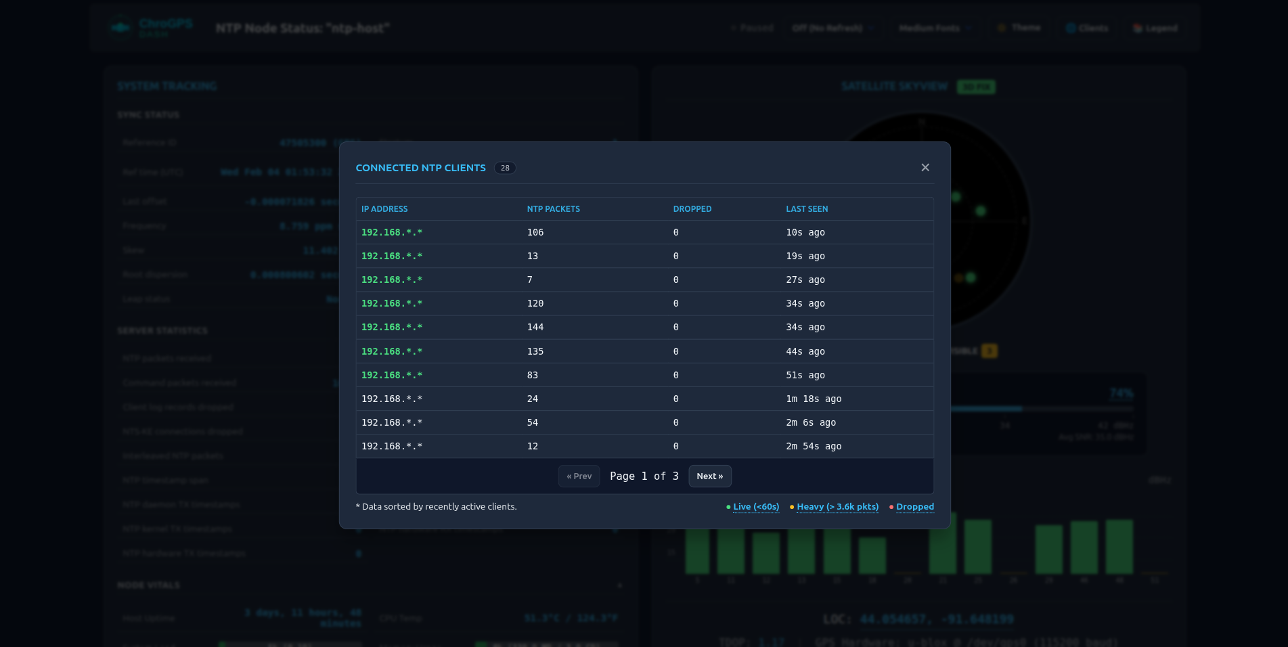Select the client last seen 44s ago
Image resolution: width=1288 pixels, height=647 pixels.
click(644, 352)
